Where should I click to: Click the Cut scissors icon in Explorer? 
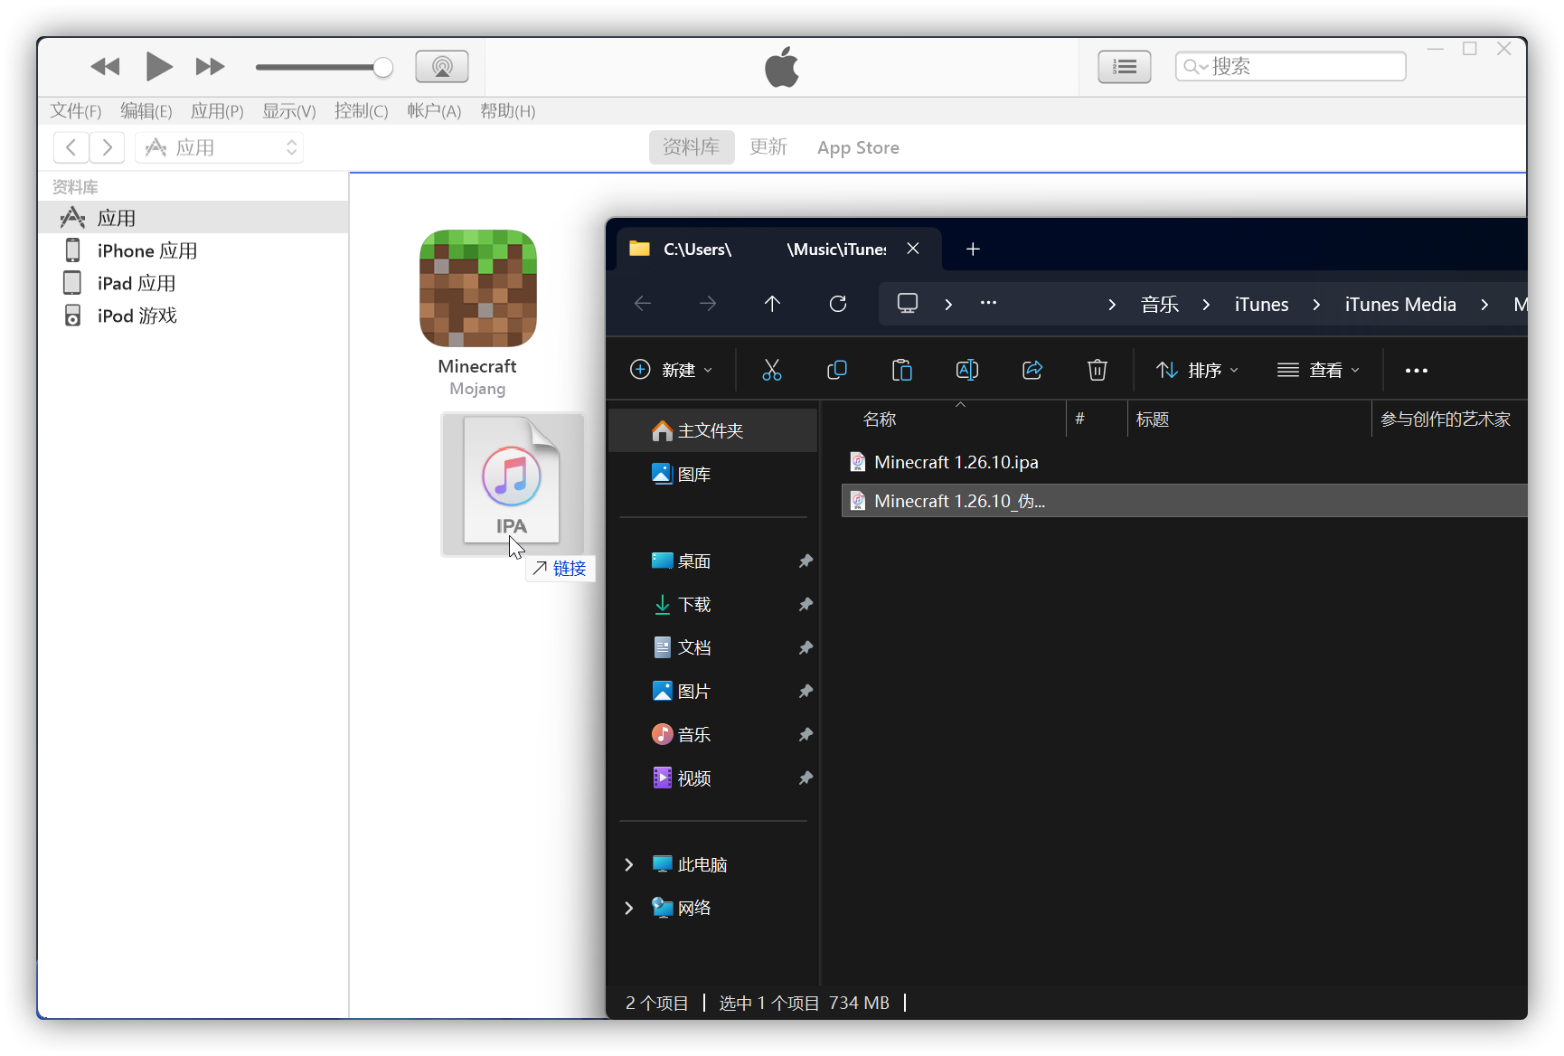771,370
